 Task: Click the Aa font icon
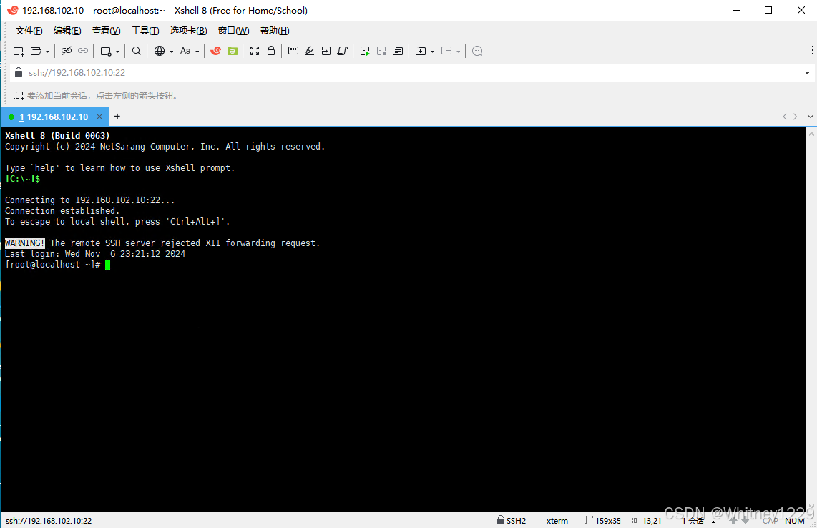pos(185,51)
